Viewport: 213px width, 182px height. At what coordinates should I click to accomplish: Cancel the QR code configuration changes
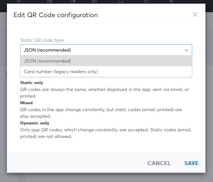click(x=159, y=163)
